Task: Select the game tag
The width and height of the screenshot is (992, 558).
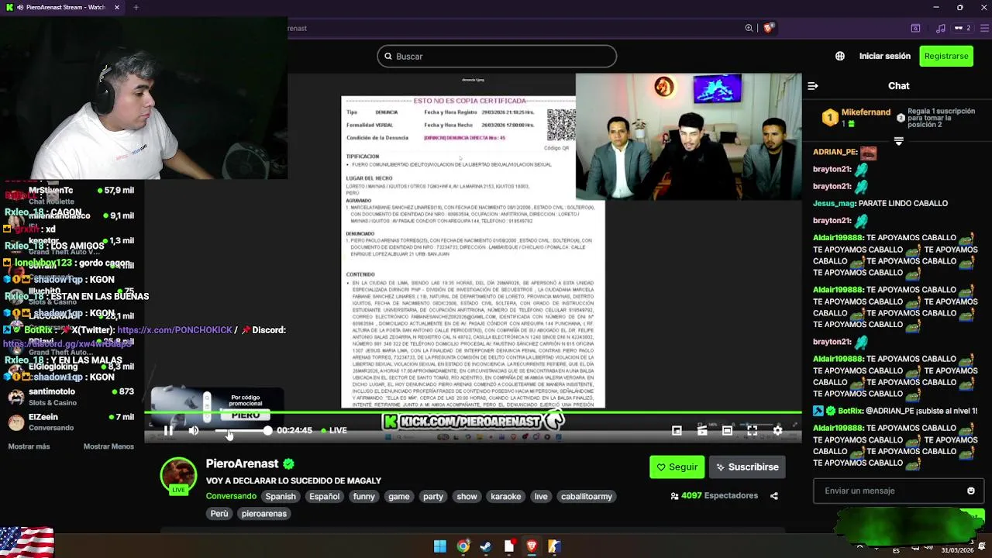Action: [x=399, y=496]
